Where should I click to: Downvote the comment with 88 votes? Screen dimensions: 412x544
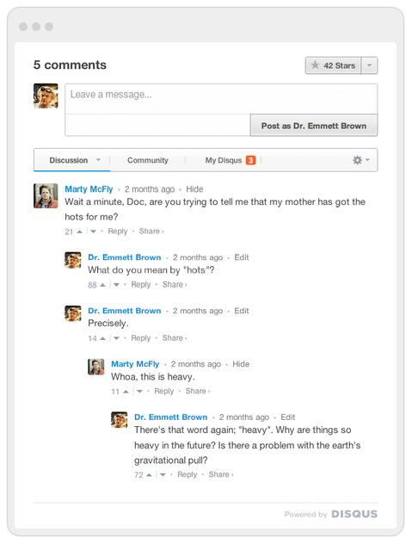tap(116, 285)
